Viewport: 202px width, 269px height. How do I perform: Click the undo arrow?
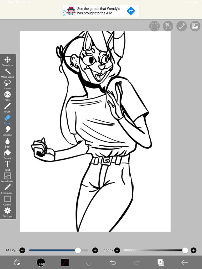click(x=113, y=262)
